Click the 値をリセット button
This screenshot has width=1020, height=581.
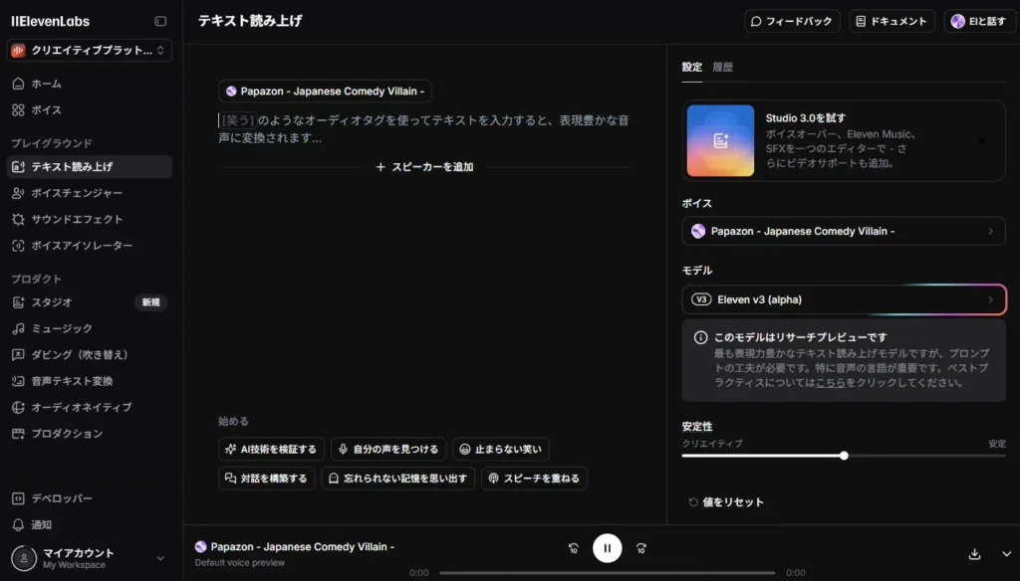pos(725,502)
